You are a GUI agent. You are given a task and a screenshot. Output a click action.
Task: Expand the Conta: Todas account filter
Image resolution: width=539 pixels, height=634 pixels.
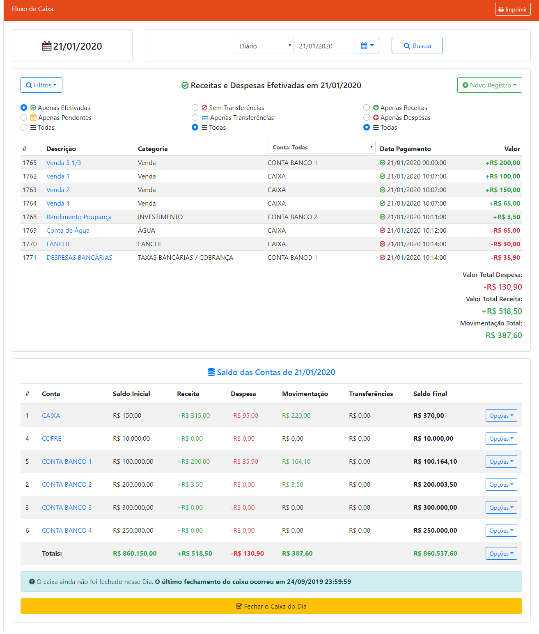pyautogui.click(x=321, y=147)
